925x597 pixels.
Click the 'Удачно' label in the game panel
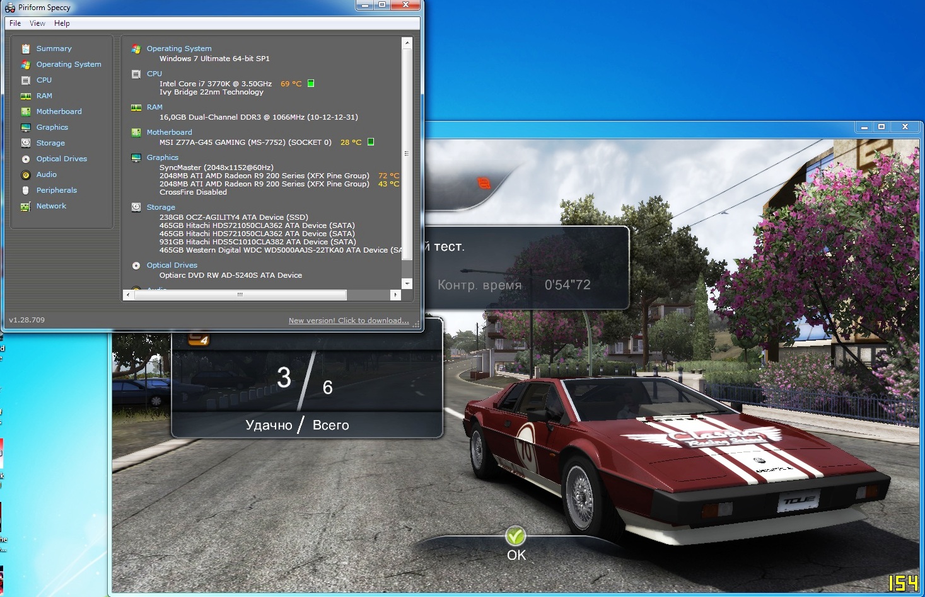269,426
